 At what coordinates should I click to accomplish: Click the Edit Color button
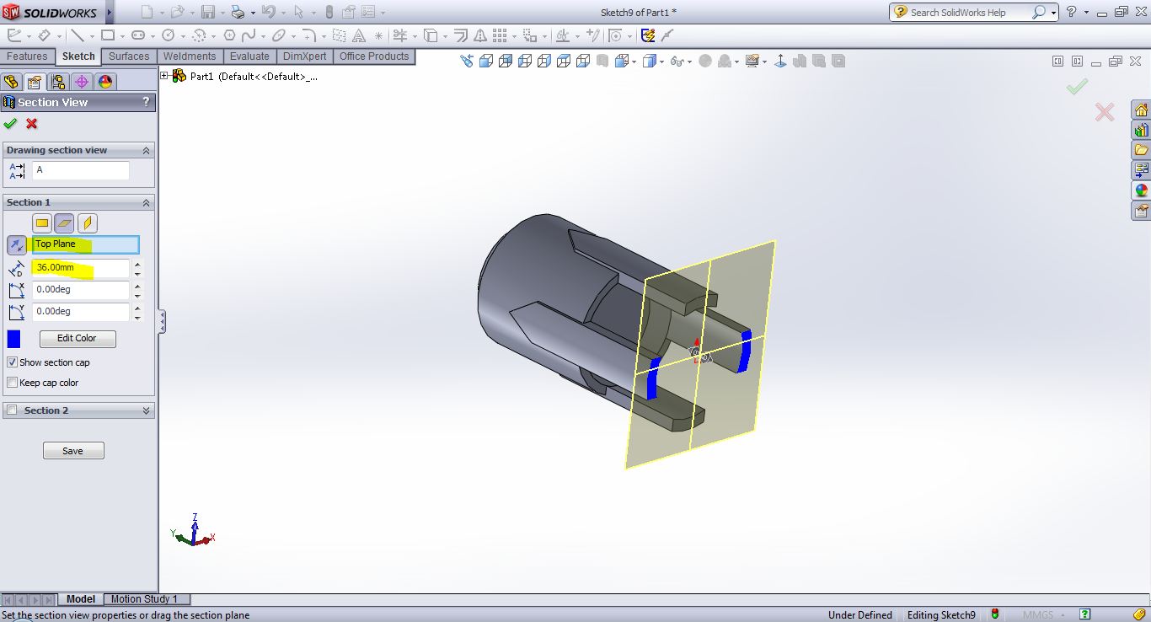click(77, 338)
